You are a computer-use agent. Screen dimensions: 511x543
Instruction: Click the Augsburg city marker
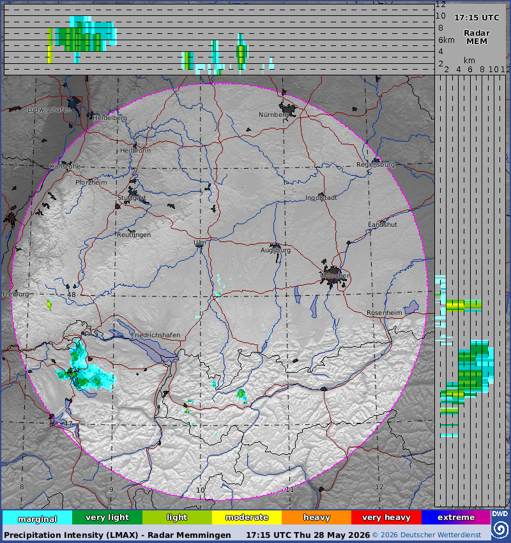click(276, 246)
